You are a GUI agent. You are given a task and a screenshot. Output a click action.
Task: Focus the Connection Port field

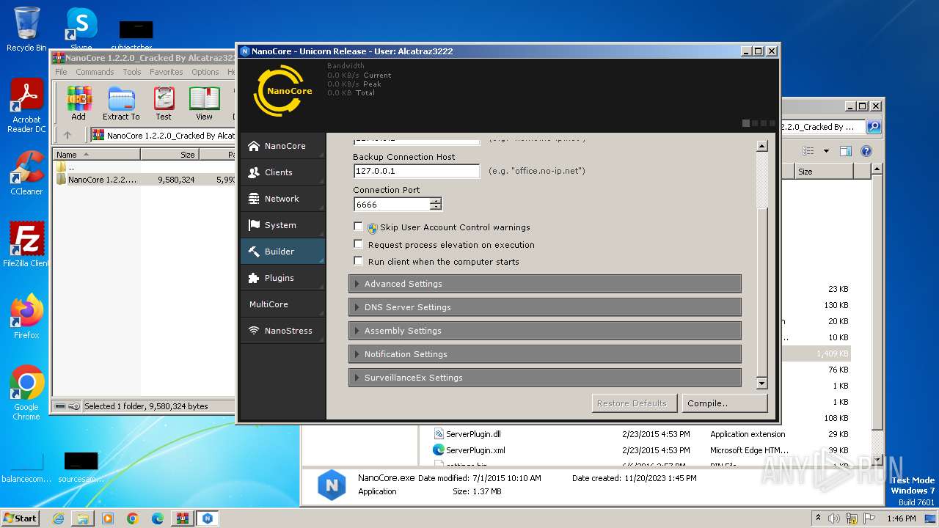click(392, 205)
